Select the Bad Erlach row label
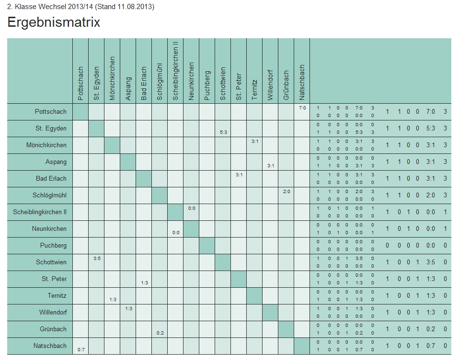 pyautogui.click(x=50, y=178)
